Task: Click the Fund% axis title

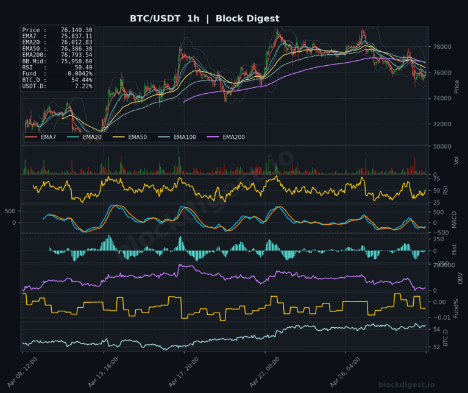Action: pyautogui.click(x=456, y=308)
